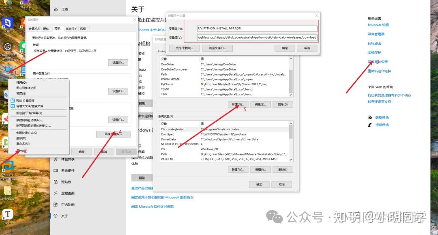Click system variables list scrollbar down arrow
Image resolution: width=438 pixels, height=235 pixels.
pyautogui.click(x=291, y=160)
